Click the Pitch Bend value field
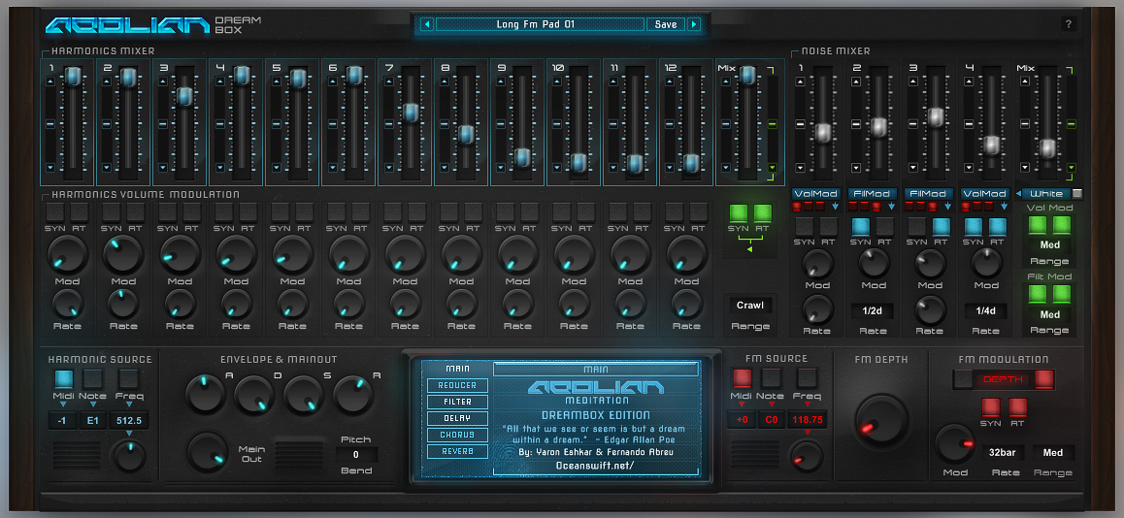The image size is (1124, 518). point(356,455)
